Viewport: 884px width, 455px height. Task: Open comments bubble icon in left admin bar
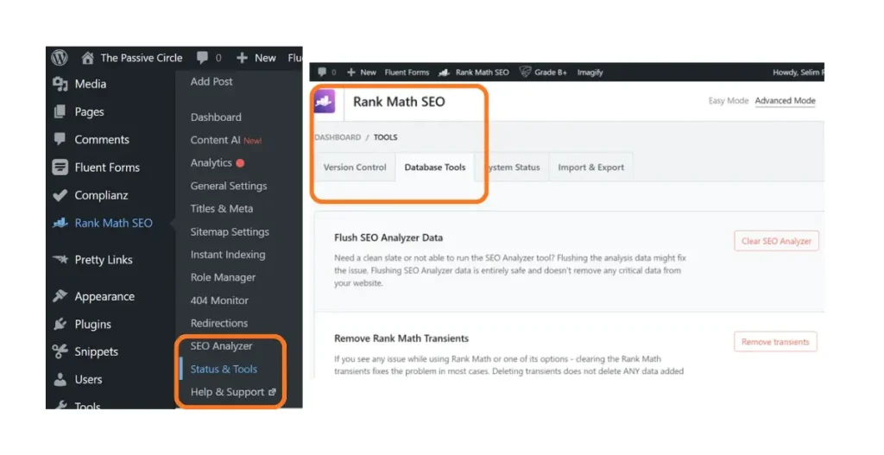(202, 58)
